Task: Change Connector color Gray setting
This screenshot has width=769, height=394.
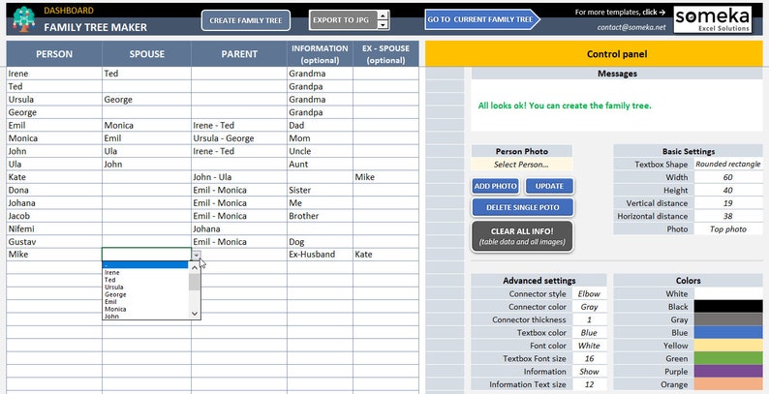Action: [589, 307]
